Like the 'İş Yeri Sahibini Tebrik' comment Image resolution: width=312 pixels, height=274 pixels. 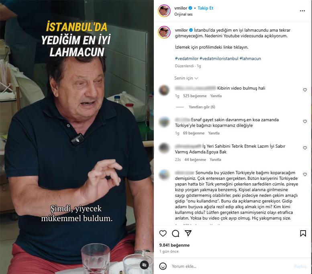305,148
